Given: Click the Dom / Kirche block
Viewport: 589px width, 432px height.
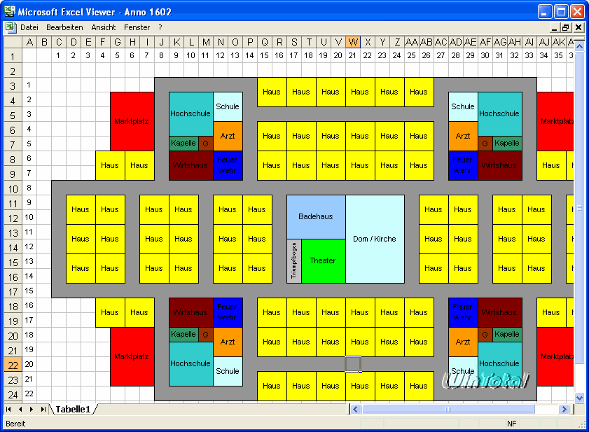Looking at the screenshot, I should tap(375, 239).
